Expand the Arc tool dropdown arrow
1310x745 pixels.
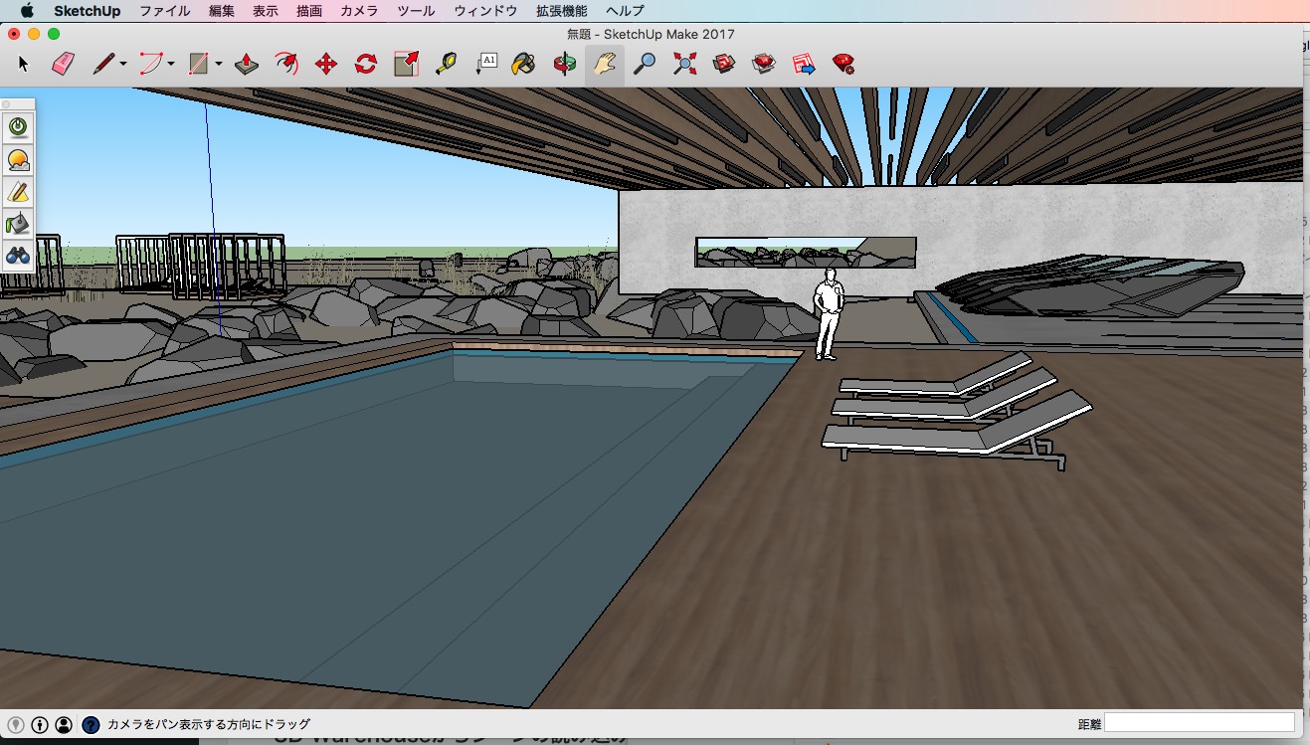[171, 65]
